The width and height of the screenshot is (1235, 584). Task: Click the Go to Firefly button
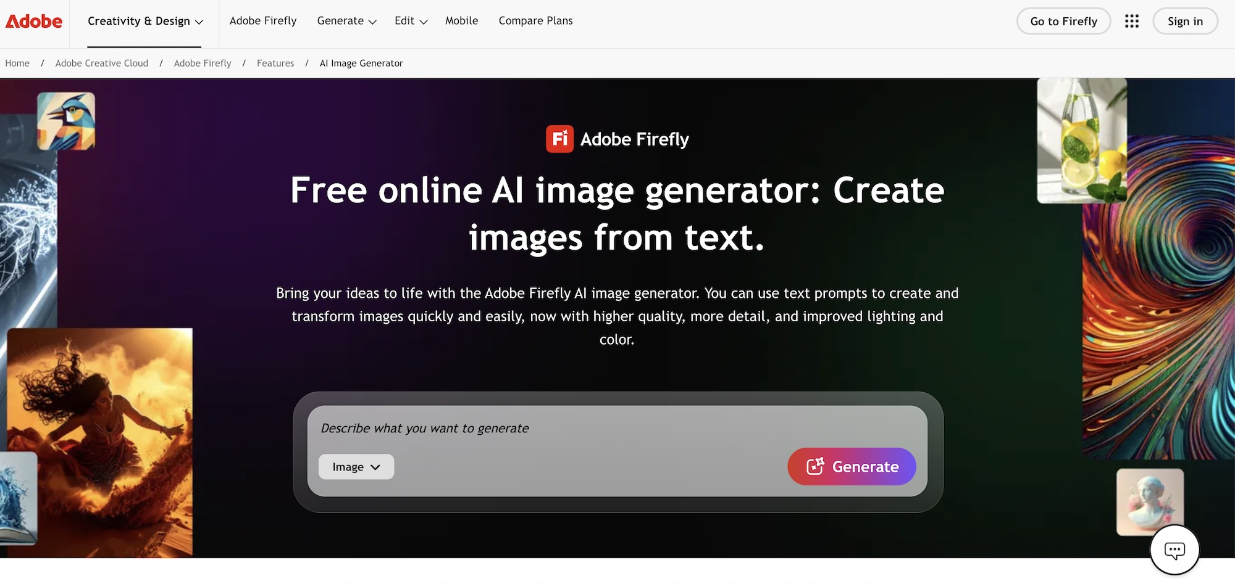point(1063,22)
